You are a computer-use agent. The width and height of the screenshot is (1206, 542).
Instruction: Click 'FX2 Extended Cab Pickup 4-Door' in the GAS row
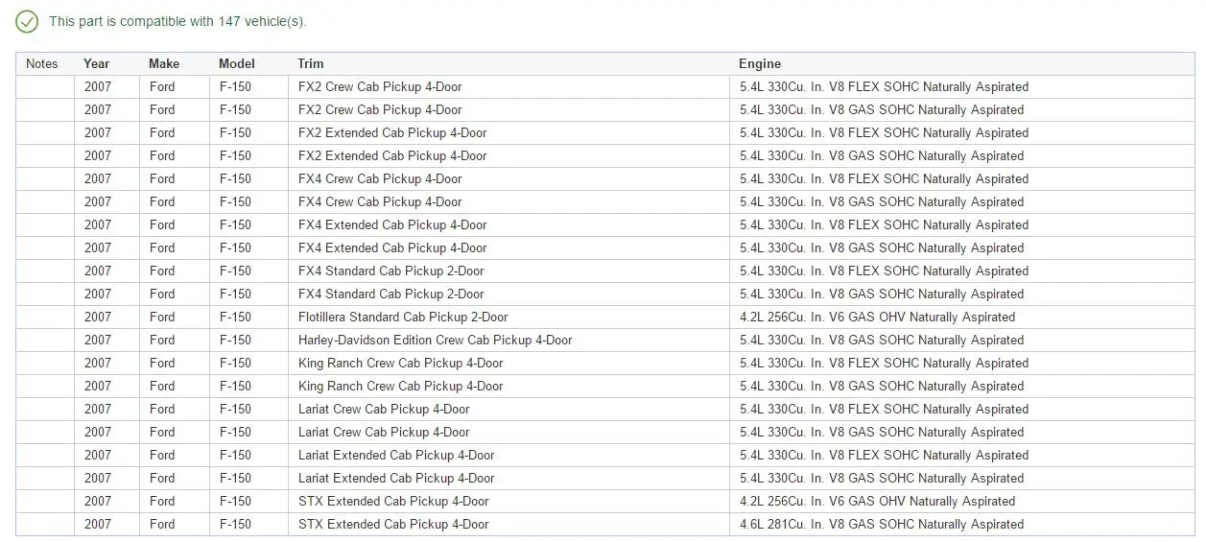(392, 155)
